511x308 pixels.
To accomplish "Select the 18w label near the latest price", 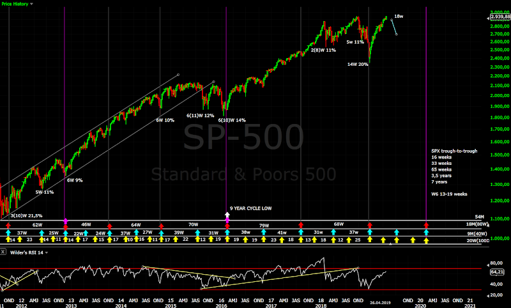I will 399,17.
